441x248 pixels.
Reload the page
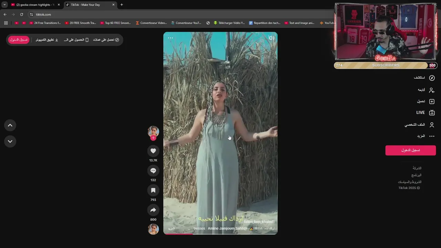(x=21, y=14)
